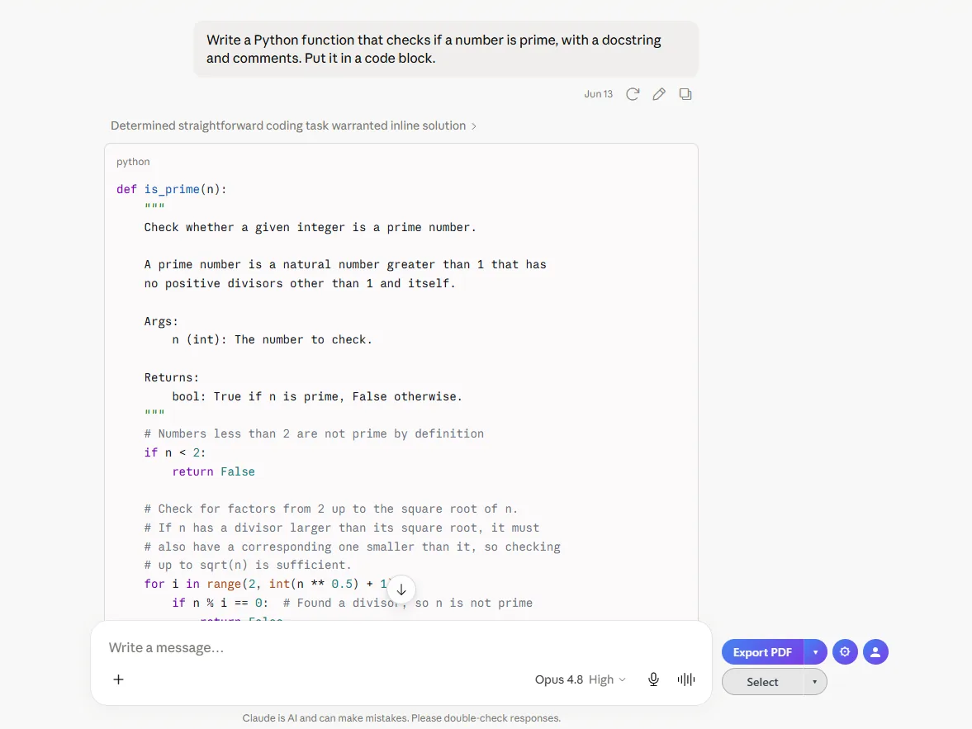Click the retry regenerate icon
Image resolution: width=972 pixels, height=729 pixels.
[x=633, y=94]
